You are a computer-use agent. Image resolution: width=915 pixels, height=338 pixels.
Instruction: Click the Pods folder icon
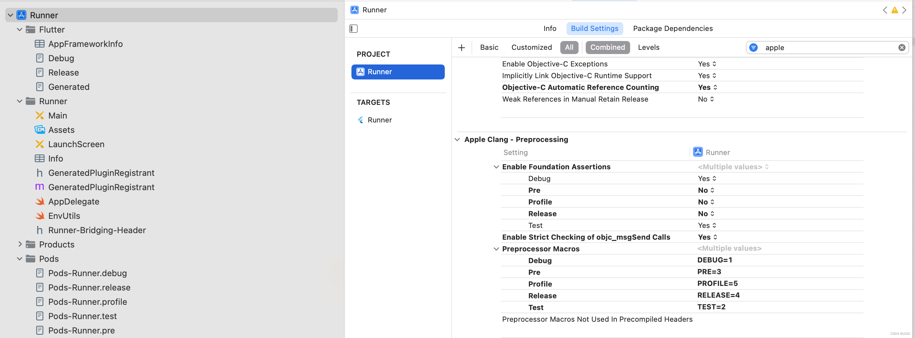point(31,259)
